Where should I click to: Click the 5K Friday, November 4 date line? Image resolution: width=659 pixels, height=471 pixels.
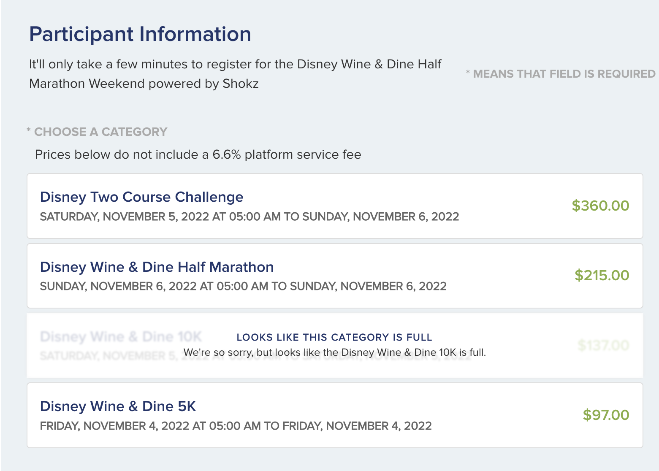[236, 426]
